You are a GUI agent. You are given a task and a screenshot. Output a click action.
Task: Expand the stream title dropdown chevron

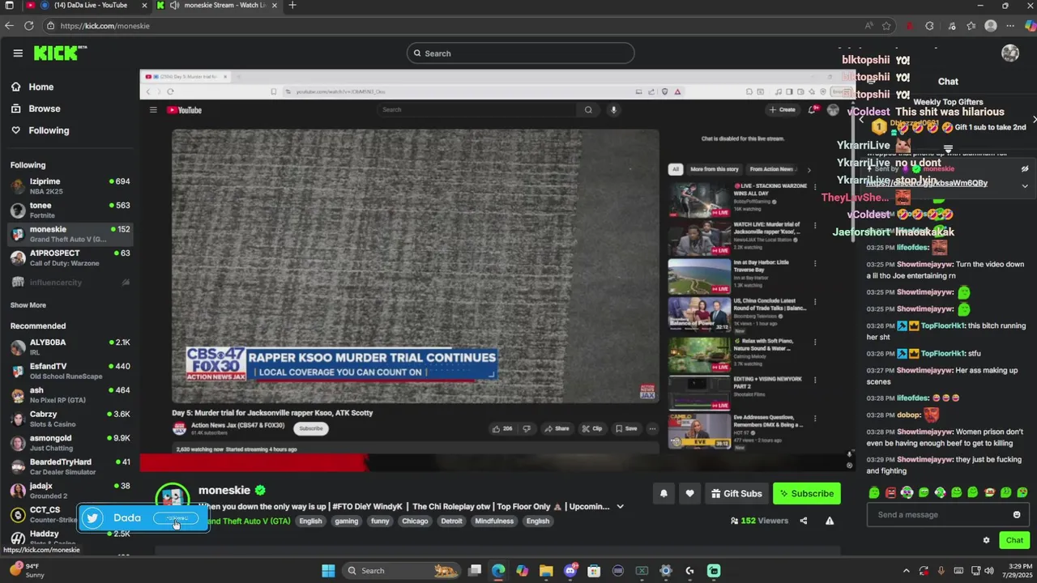[621, 507]
